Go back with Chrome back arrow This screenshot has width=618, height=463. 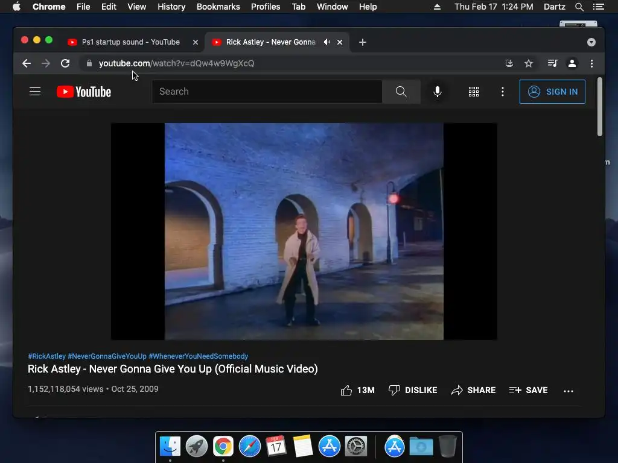(27, 63)
